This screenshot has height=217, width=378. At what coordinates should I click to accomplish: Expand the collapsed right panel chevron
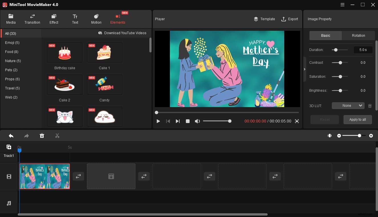point(304,69)
